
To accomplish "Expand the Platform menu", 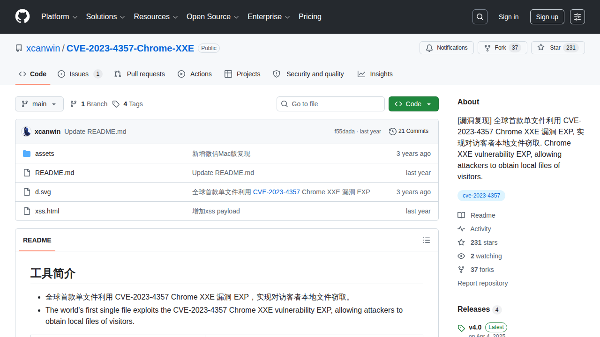I will (60, 17).
